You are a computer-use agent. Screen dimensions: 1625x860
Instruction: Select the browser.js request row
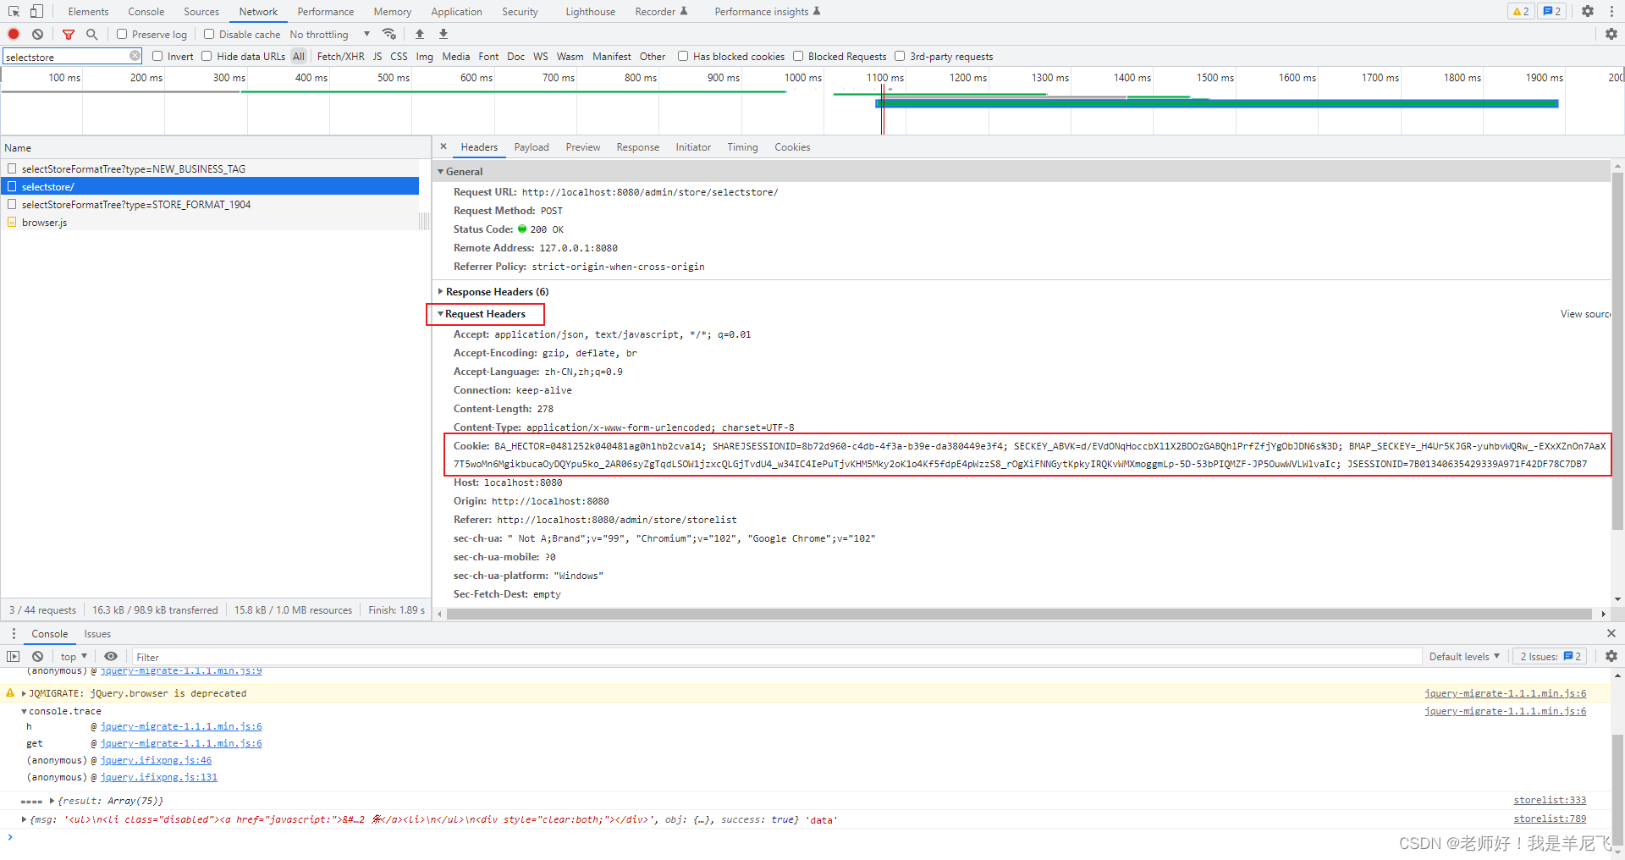click(210, 222)
